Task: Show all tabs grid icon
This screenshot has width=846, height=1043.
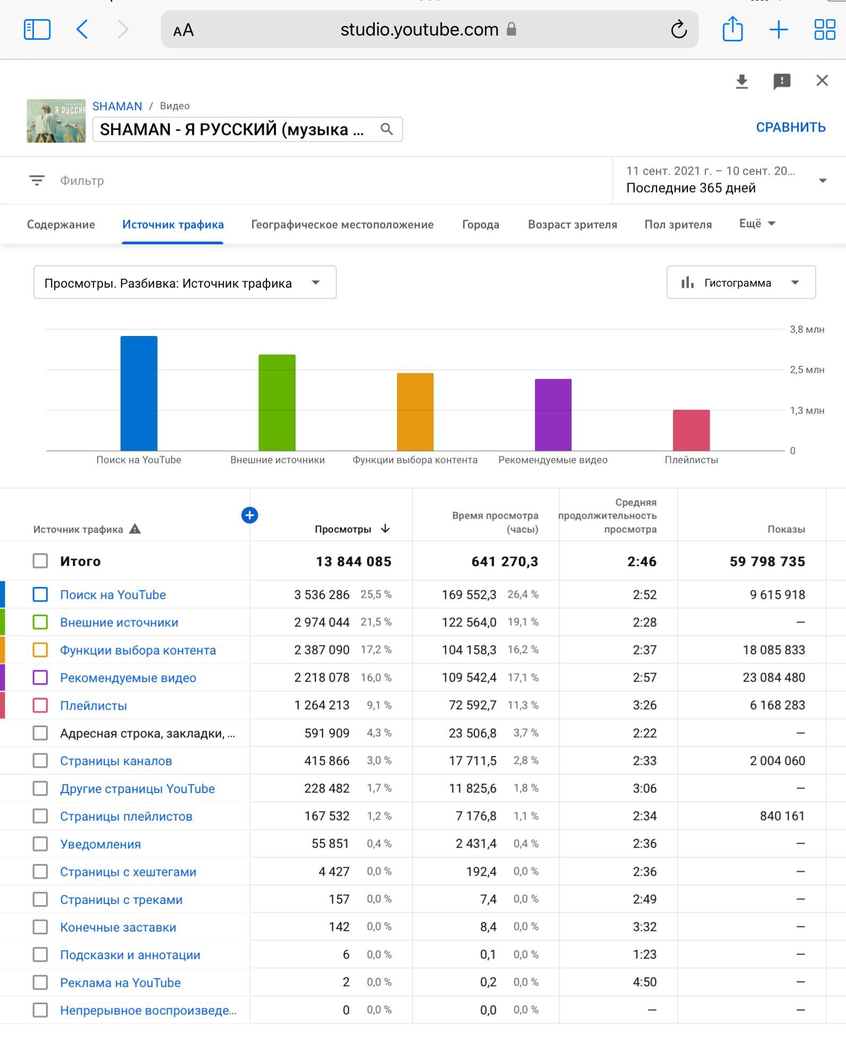Action: pos(825,30)
